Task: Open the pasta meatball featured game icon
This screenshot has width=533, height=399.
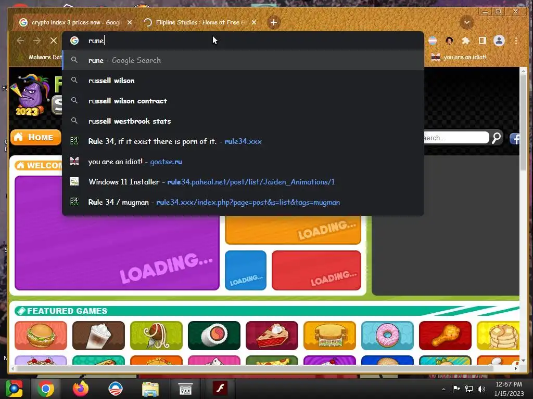Action: [156, 336]
